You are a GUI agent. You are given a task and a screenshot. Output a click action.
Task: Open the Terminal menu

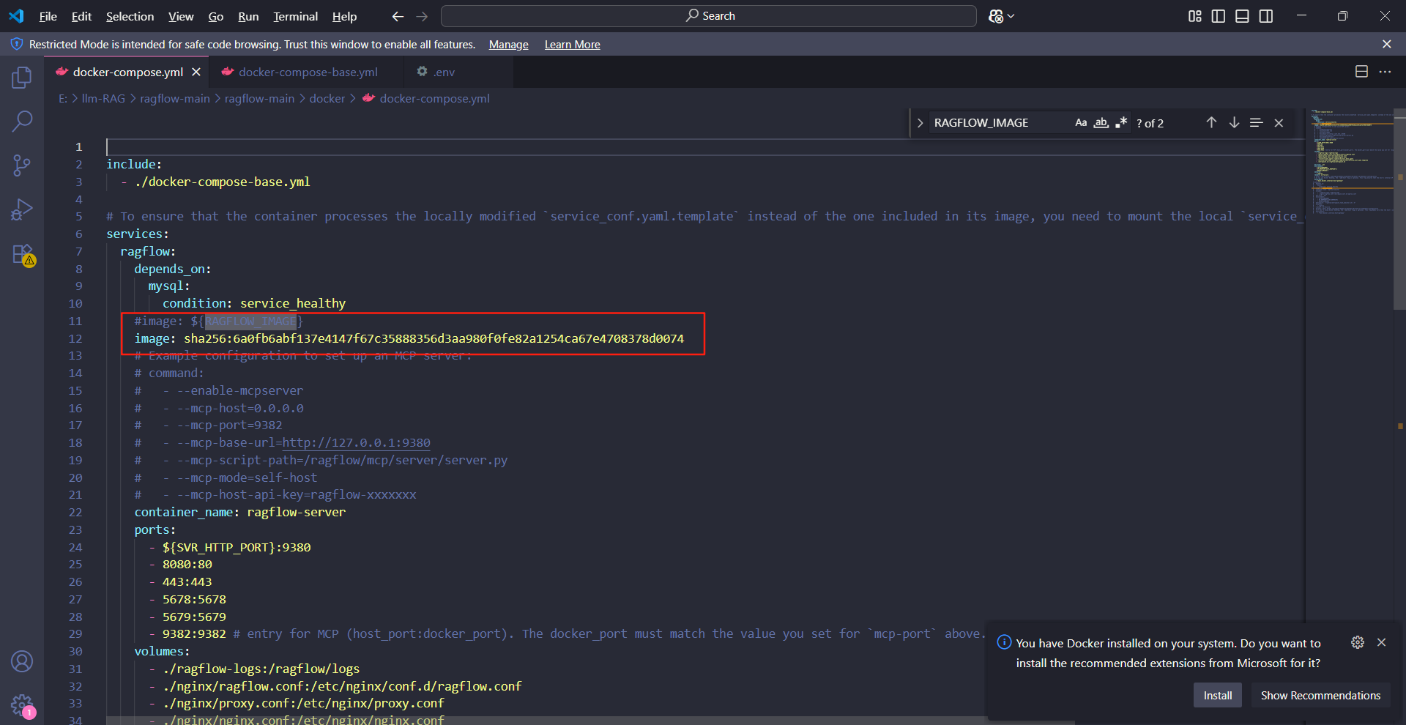[x=295, y=16]
